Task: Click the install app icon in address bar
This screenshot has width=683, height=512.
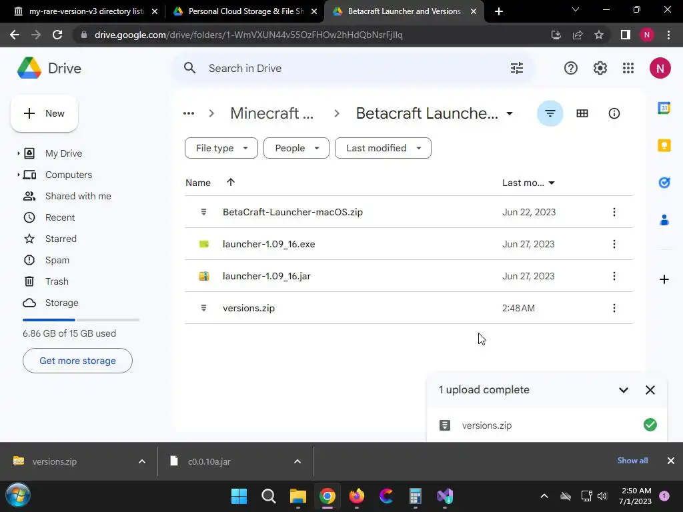Action: point(556,35)
